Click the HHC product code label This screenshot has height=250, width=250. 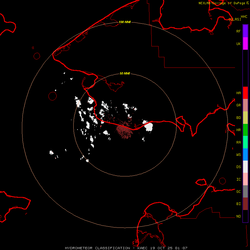point(244,17)
